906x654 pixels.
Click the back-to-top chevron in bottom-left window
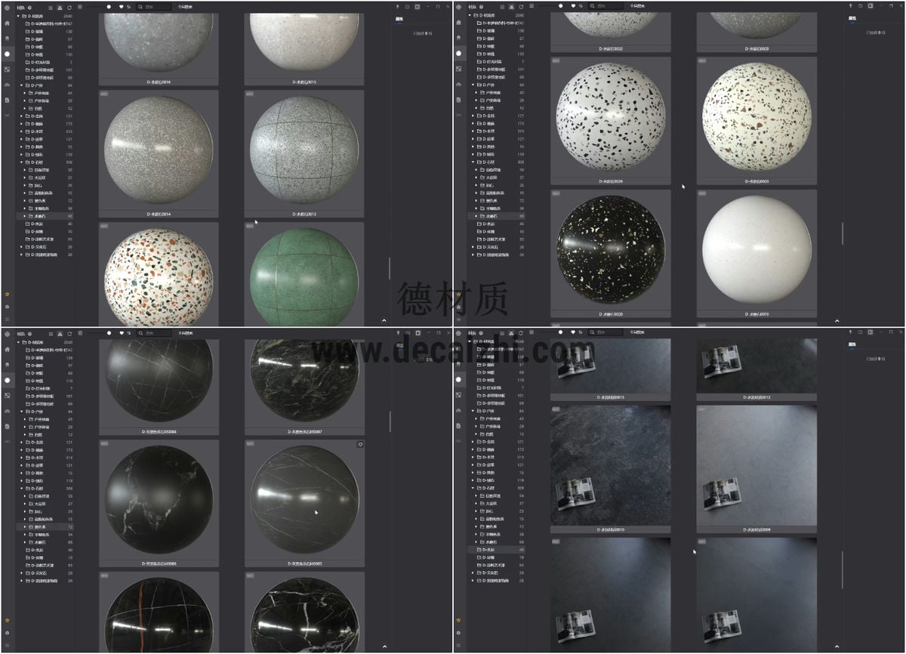point(384,646)
